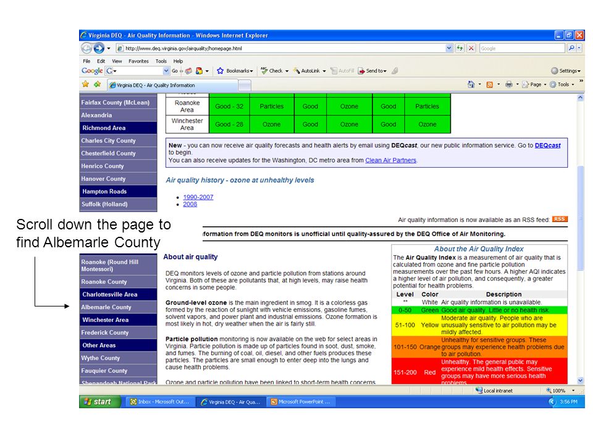
Task: Open the gear Tools command menu
Action: pyautogui.click(x=561, y=84)
